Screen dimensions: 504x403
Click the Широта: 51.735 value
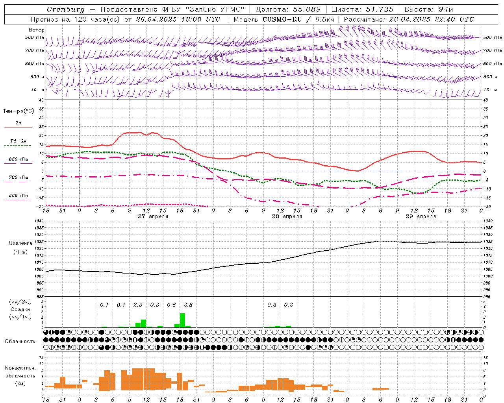[362, 9]
